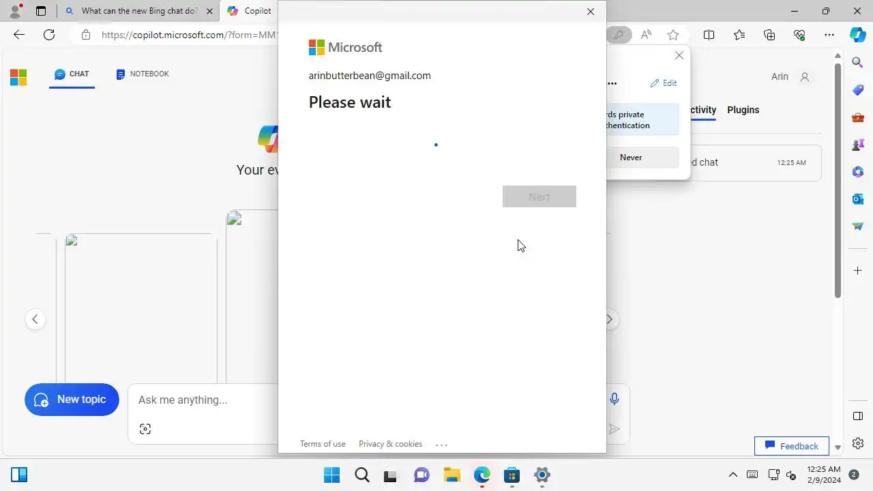The height and width of the screenshot is (491, 873).
Task: Click the Microsoft logo on Copilot page
Action: point(18,77)
